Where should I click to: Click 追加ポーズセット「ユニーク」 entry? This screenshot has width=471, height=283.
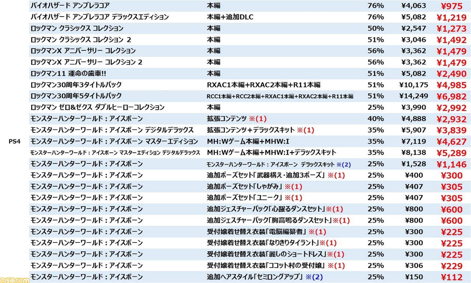click(254, 198)
